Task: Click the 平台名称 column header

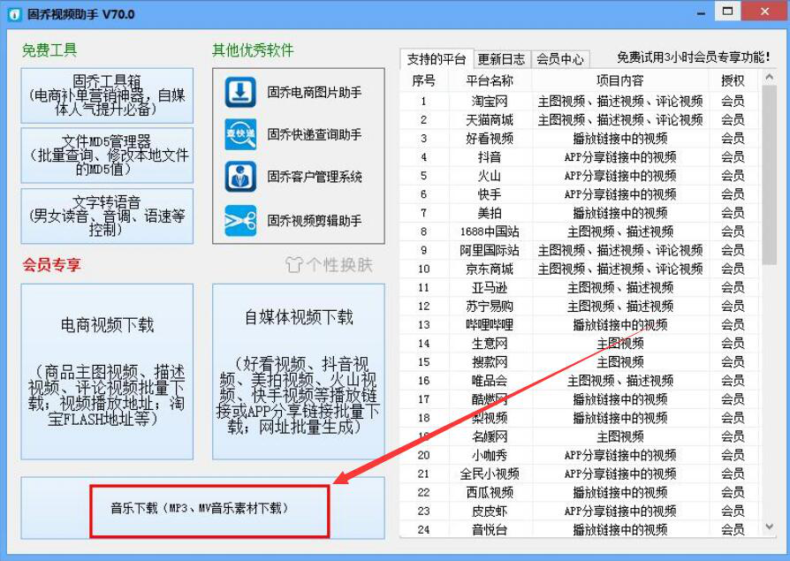Action: 490,81
